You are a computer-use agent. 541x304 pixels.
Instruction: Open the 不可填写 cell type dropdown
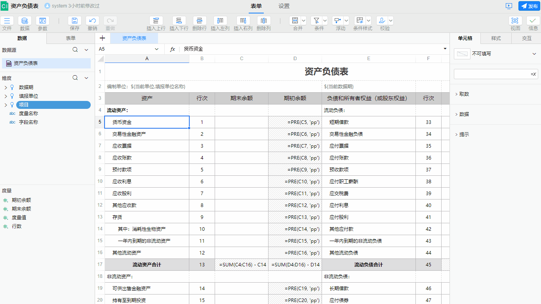pos(496,53)
